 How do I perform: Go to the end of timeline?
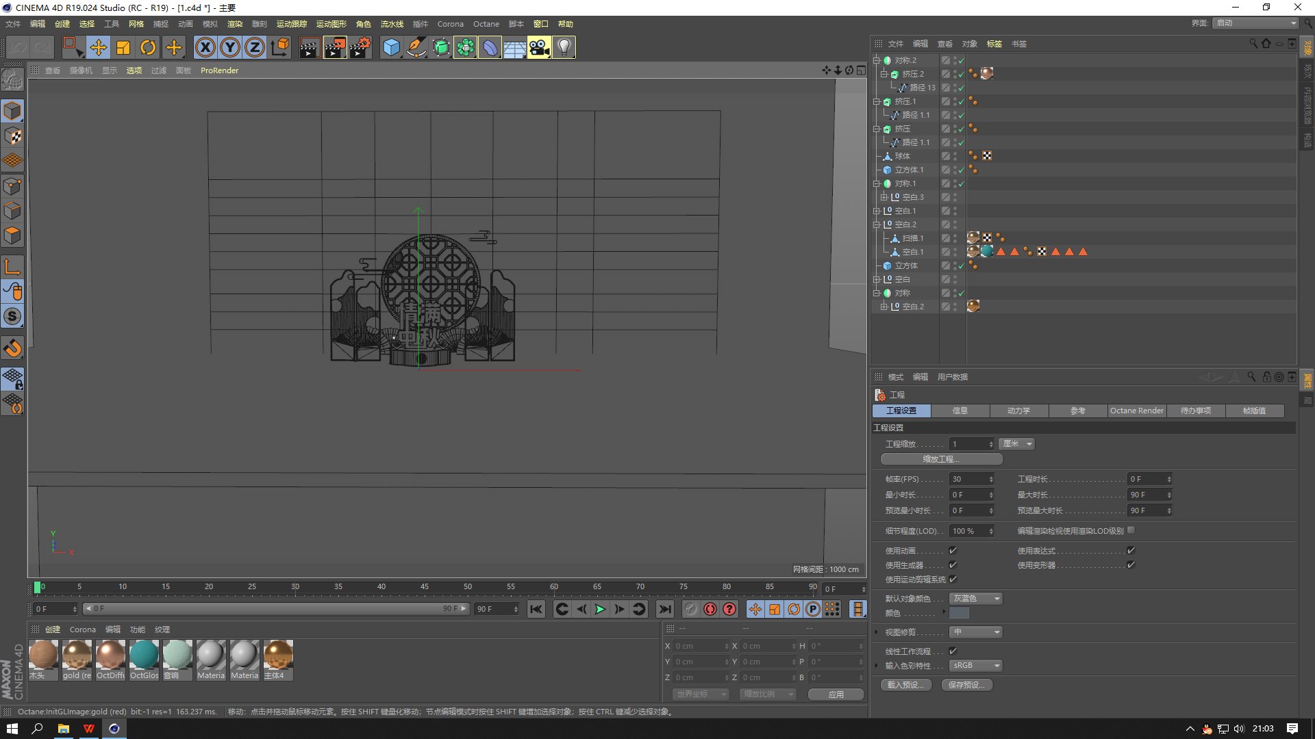click(x=664, y=609)
